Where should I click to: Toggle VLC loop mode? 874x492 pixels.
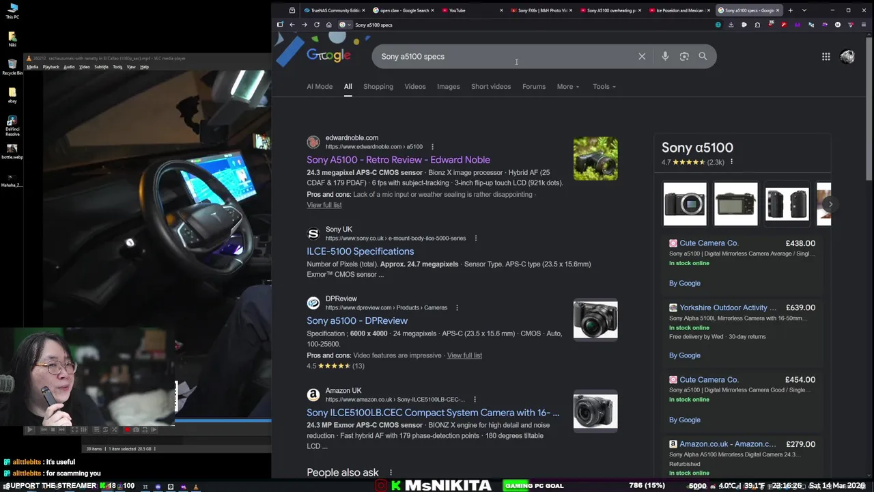coord(105,430)
